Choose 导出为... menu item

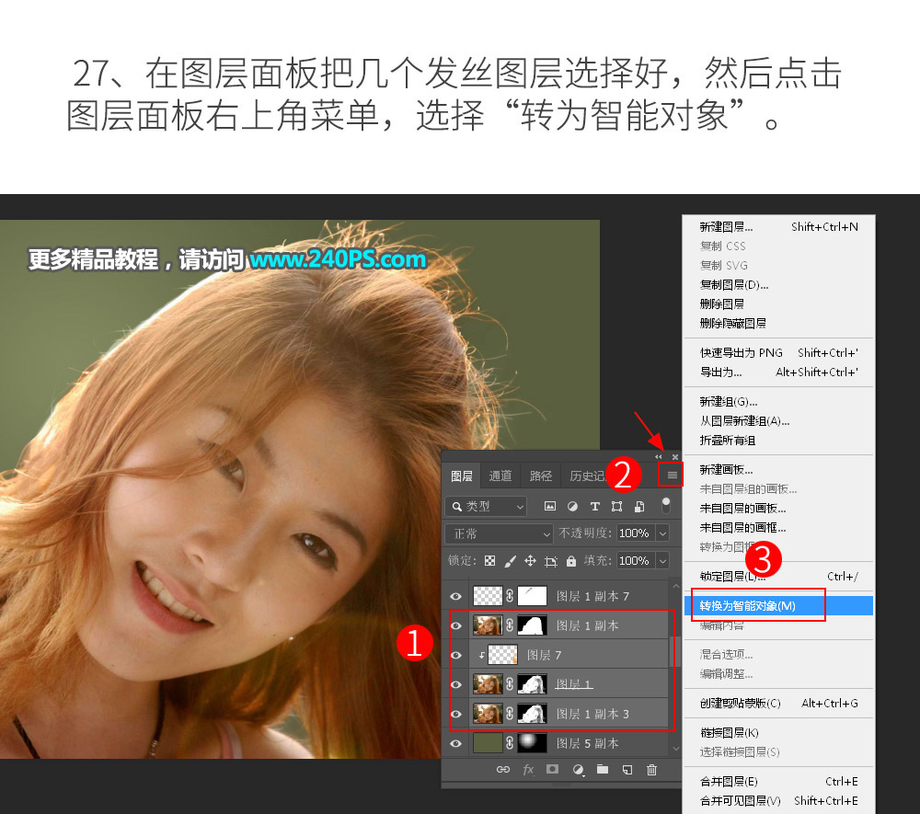click(x=778, y=372)
